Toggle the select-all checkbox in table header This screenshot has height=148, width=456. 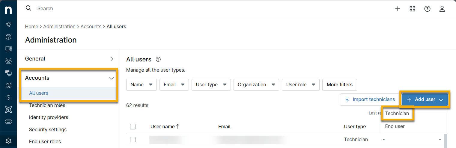point(133,127)
